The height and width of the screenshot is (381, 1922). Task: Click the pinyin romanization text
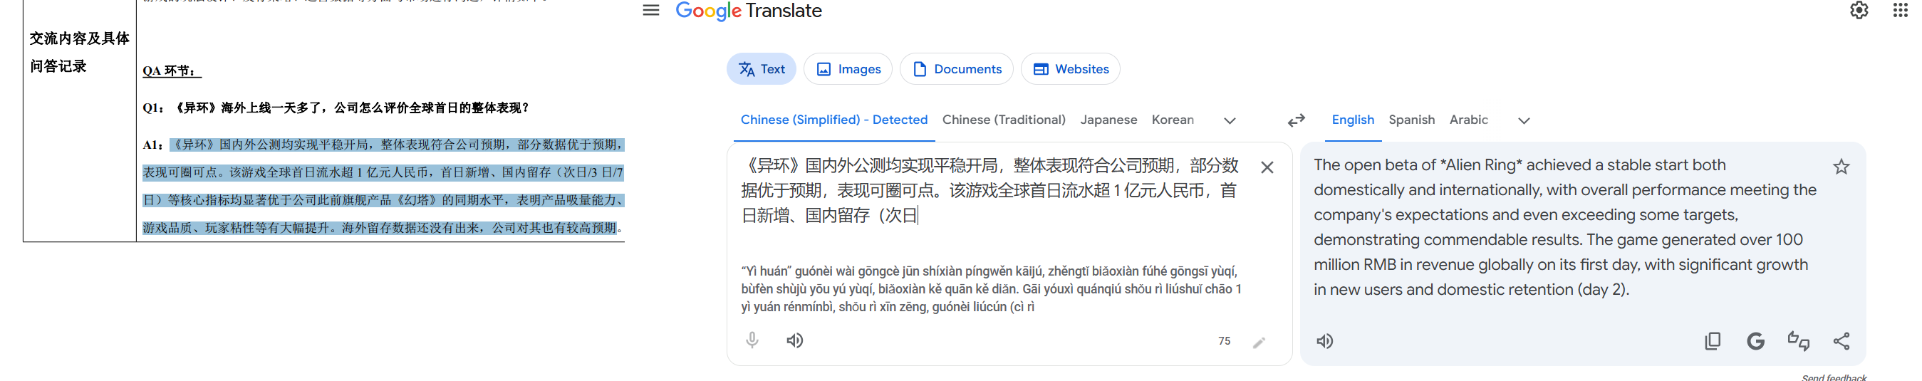[x=991, y=288]
